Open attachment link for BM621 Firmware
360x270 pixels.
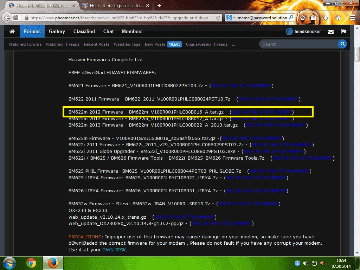[x=241, y=86]
